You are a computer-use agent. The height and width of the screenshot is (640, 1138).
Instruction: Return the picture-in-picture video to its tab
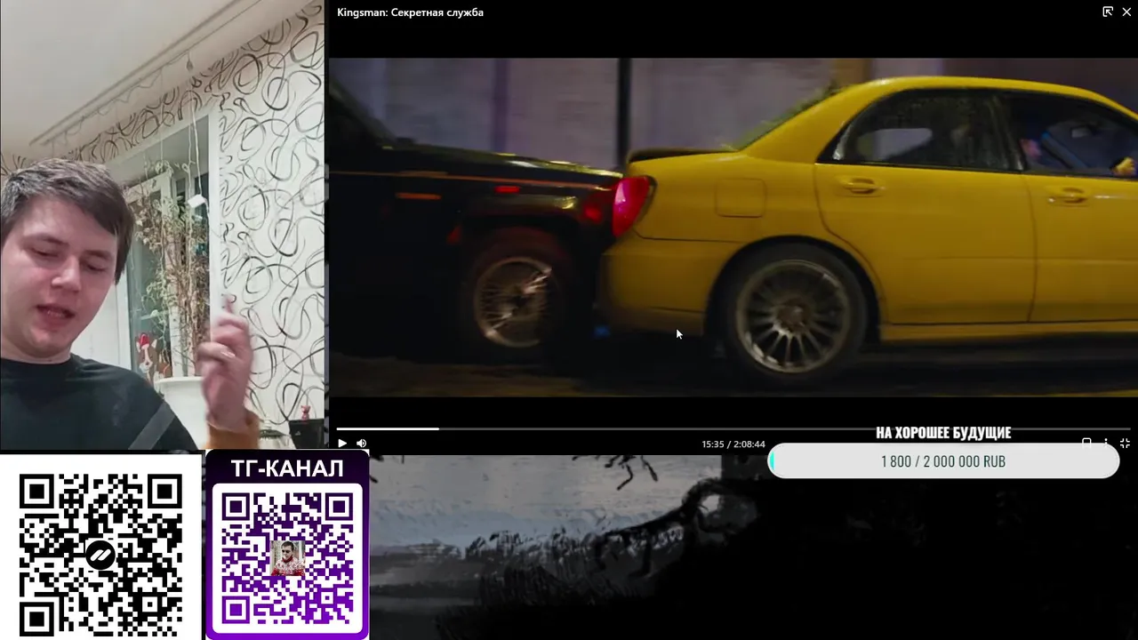point(1108,12)
